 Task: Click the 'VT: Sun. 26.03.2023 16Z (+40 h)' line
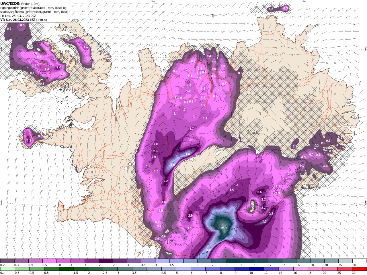point(24,20)
